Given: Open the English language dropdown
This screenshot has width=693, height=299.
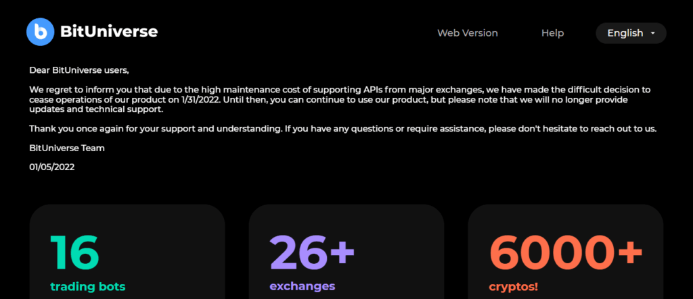Looking at the screenshot, I should tap(625, 33).
